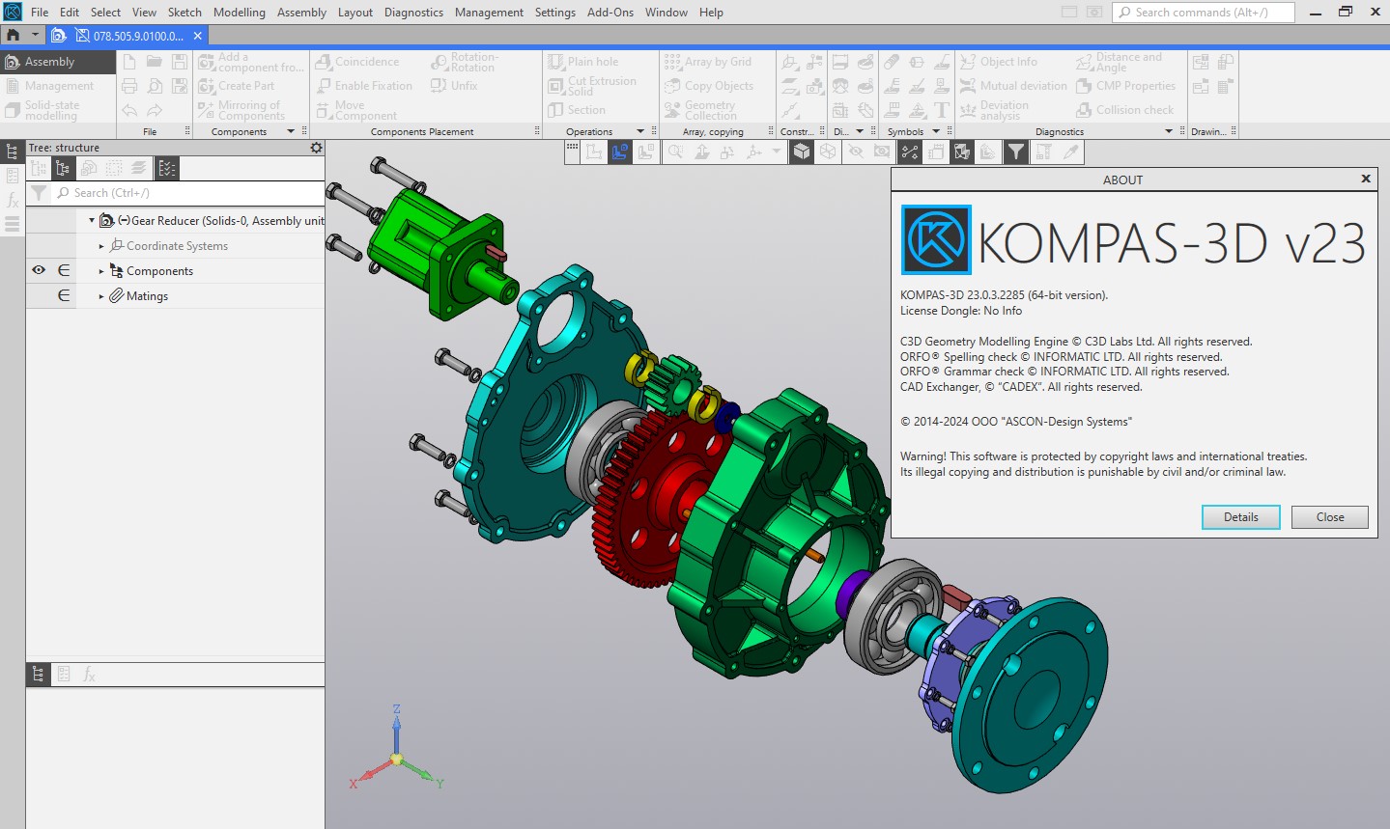Open the Components panel dropdown arrow

click(292, 131)
